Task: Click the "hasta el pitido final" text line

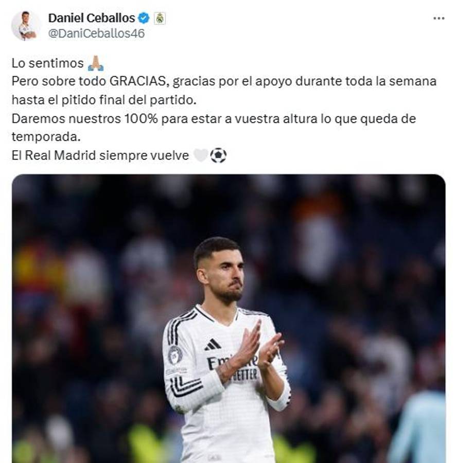Action: 104,100
